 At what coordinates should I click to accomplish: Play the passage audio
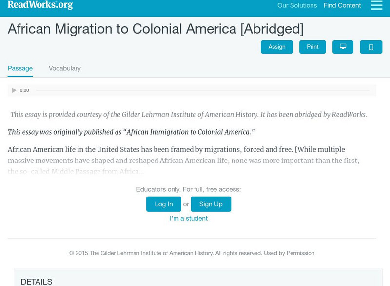14,90
